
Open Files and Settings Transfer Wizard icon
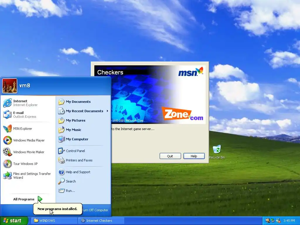pyautogui.click(x=7, y=175)
